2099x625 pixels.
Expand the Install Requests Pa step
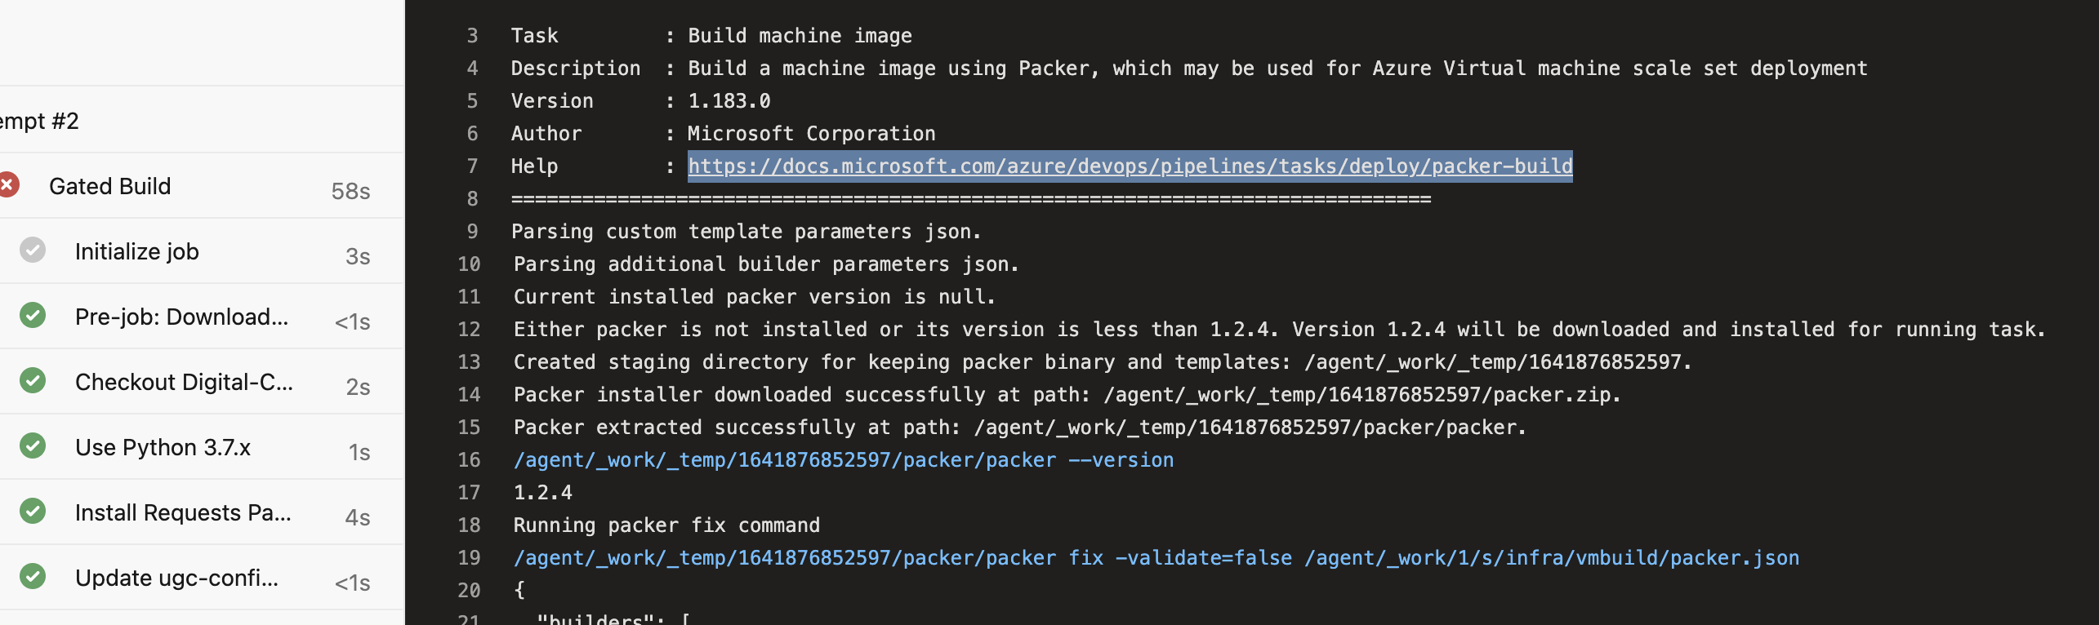pyautogui.click(x=183, y=512)
